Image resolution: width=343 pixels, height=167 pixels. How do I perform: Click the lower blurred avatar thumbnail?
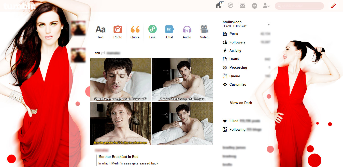pos(78,55)
